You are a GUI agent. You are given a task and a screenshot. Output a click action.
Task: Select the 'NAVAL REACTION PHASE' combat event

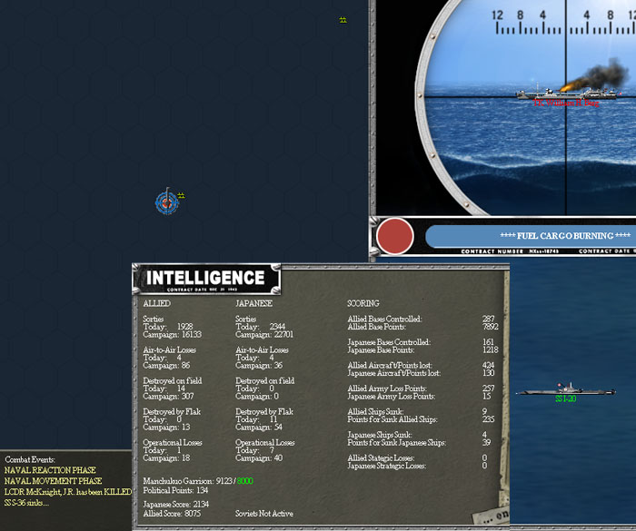[x=50, y=470]
